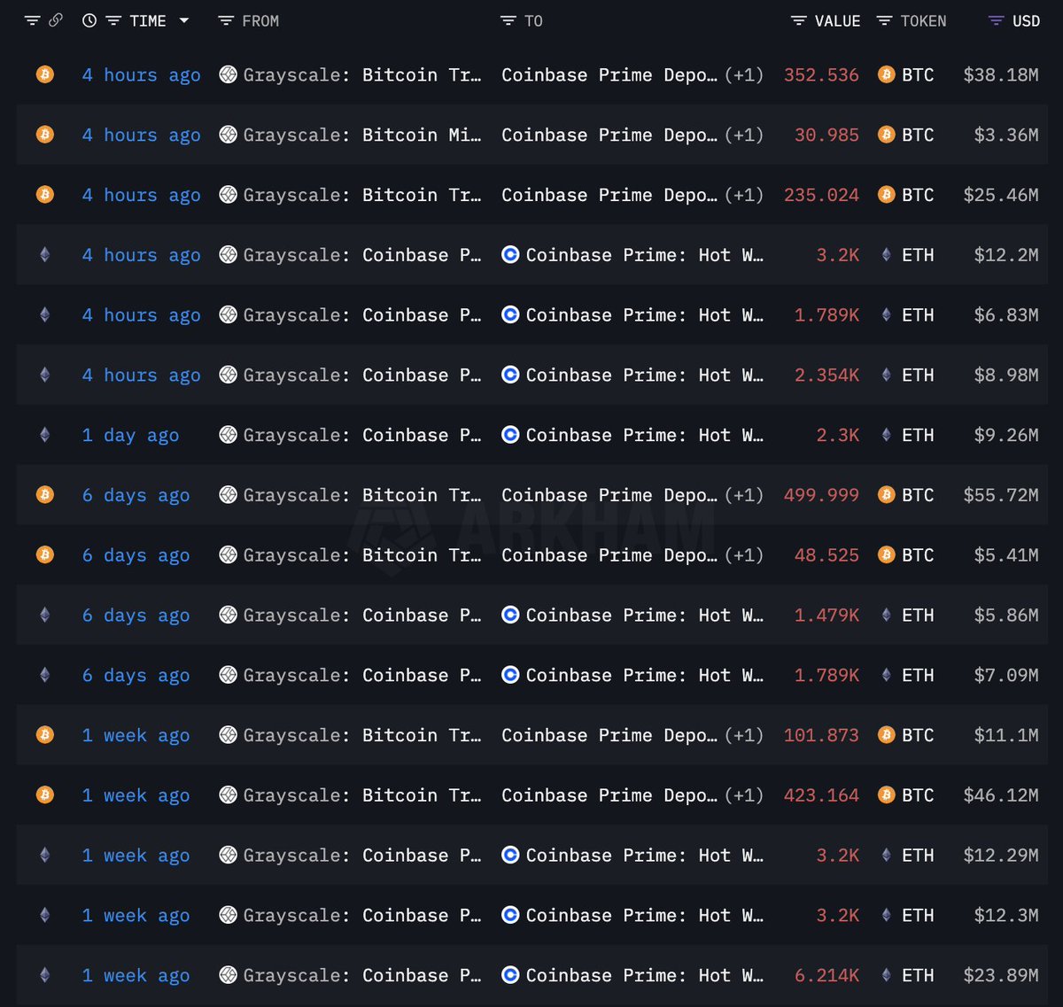Open Coinbase Prime Depo... in the $11.1M row
The height and width of the screenshot is (1007, 1063).
609,735
